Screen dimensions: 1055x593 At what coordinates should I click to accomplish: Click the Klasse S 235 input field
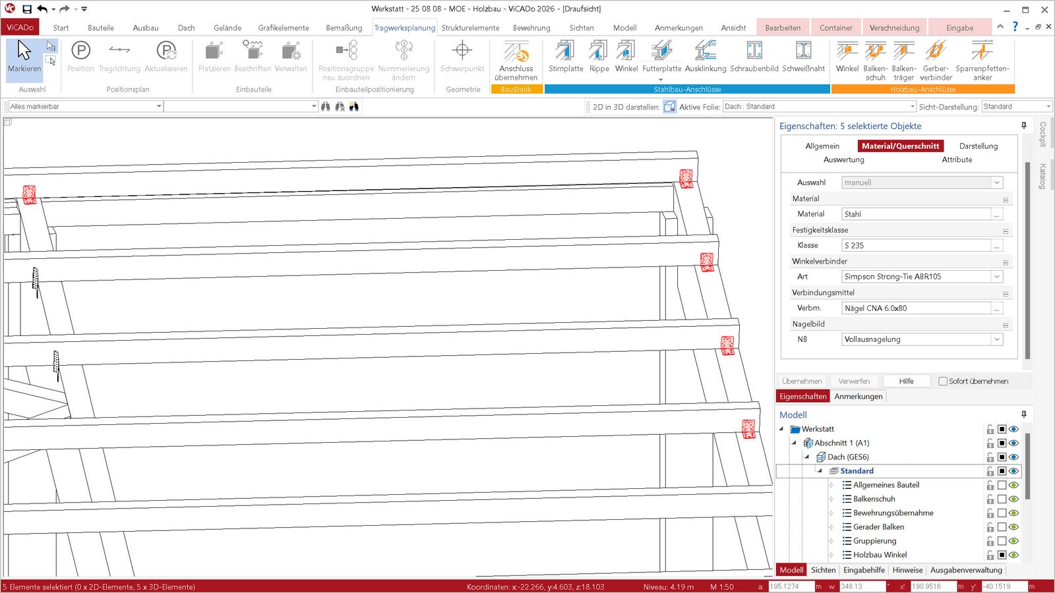coord(916,246)
